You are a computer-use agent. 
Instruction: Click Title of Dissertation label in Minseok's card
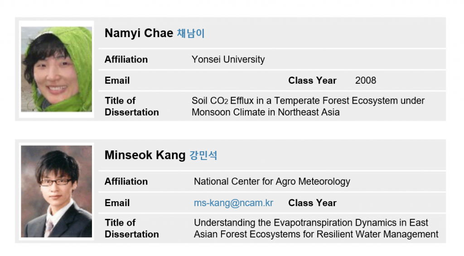pyautogui.click(x=131, y=228)
